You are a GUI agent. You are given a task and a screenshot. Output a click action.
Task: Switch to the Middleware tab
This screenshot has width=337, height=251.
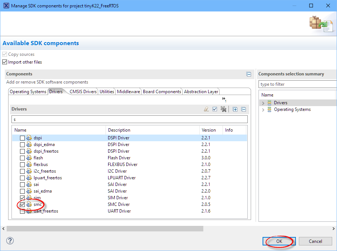pyautogui.click(x=129, y=92)
